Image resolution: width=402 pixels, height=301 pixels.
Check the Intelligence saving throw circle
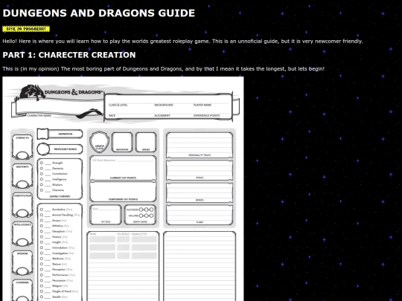[42, 179]
